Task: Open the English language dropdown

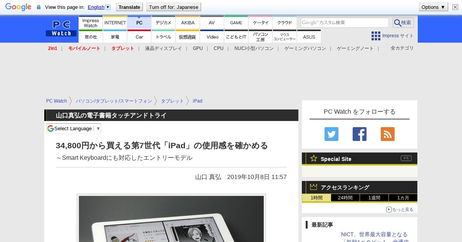Action: [99, 7]
